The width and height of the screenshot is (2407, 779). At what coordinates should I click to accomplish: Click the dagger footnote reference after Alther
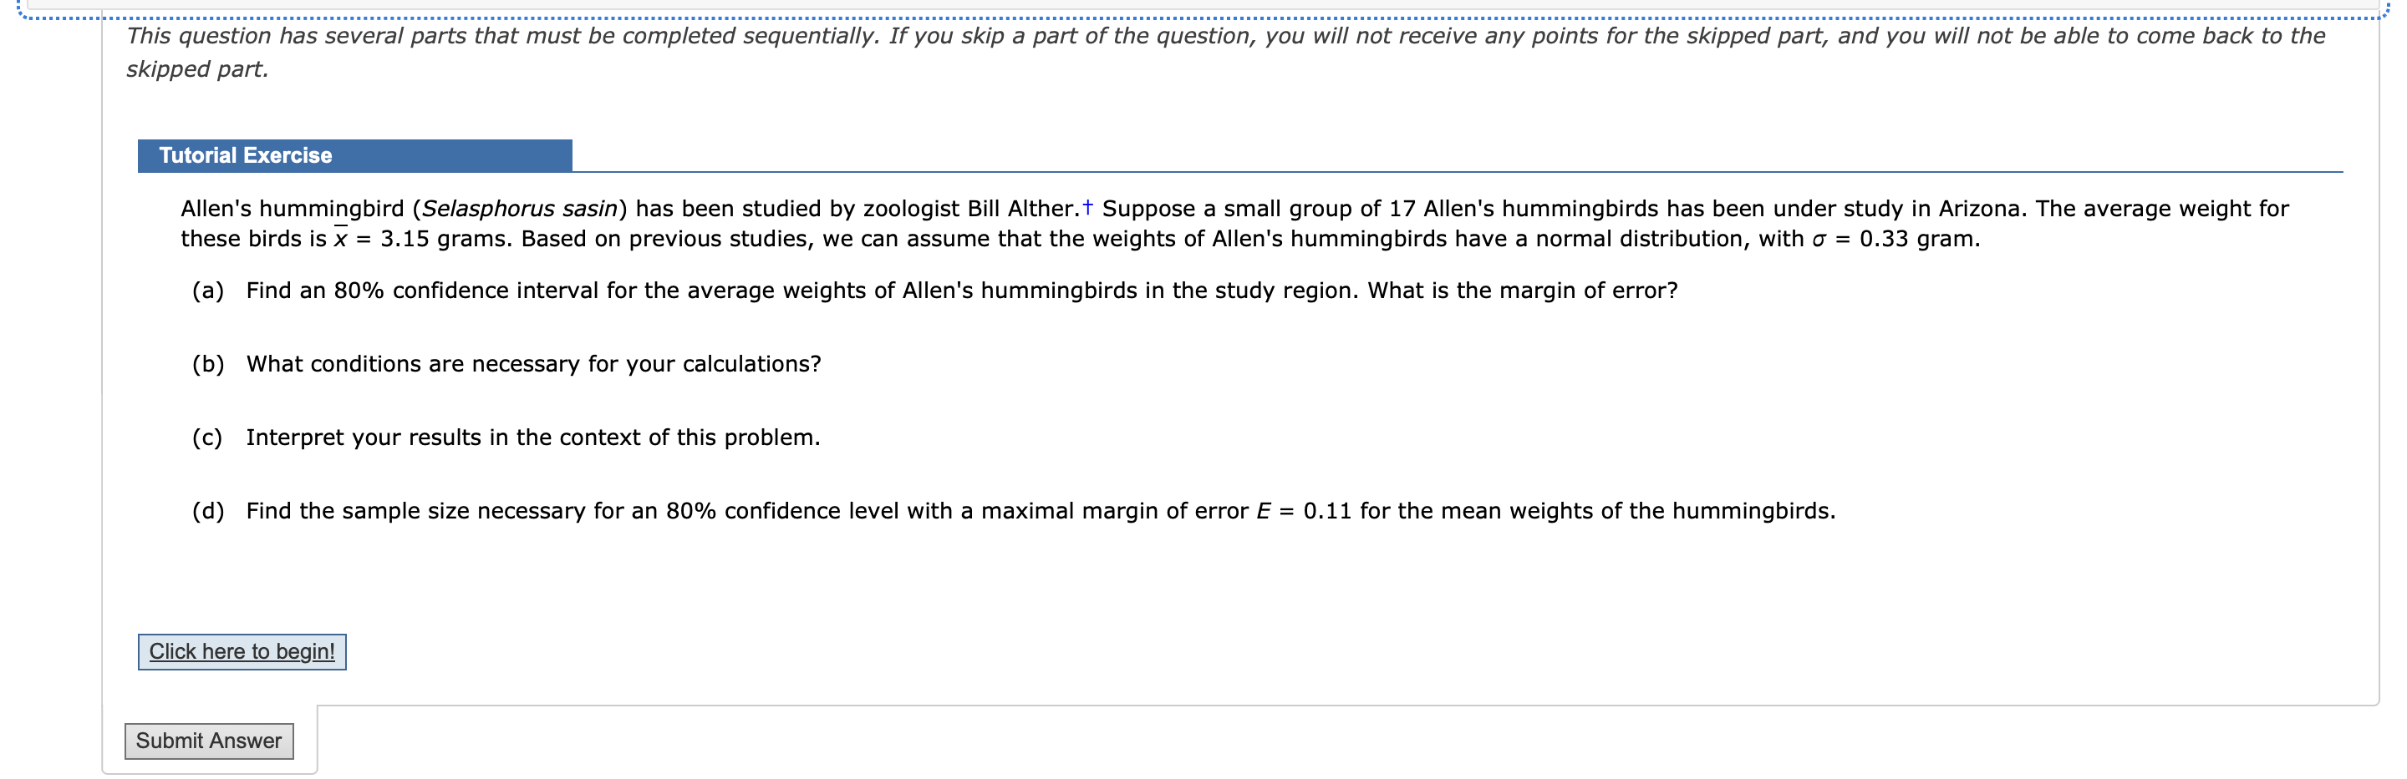1086,206
